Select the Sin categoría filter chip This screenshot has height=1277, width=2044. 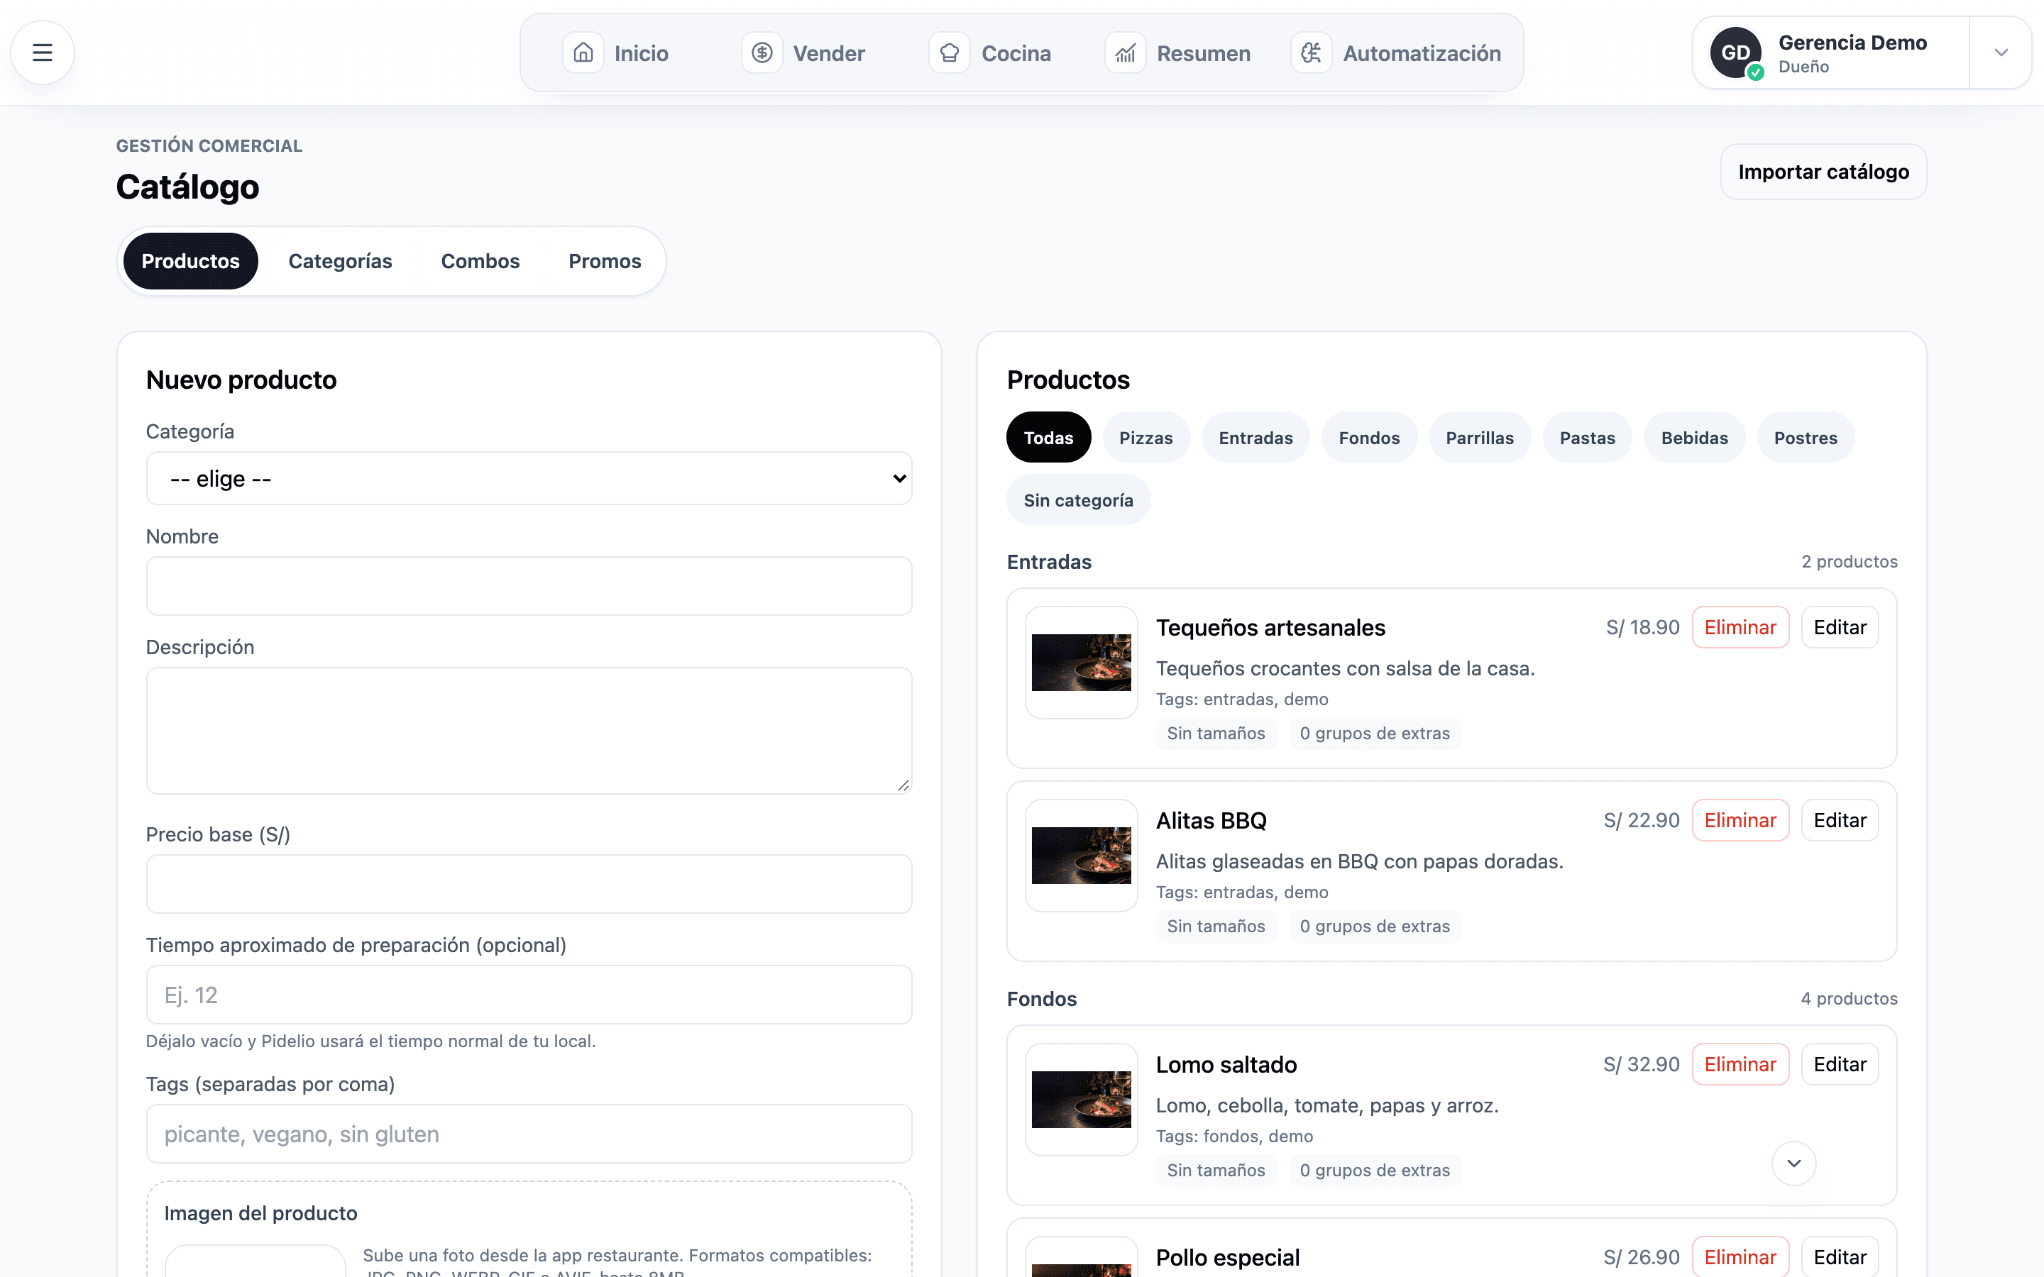[x=1078, y=500]
